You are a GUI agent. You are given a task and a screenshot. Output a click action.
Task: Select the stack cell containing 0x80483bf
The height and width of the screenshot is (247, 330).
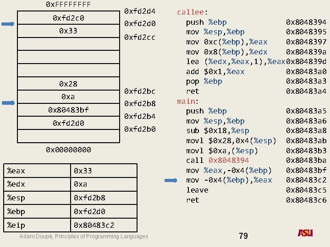(x=68, y=110)
